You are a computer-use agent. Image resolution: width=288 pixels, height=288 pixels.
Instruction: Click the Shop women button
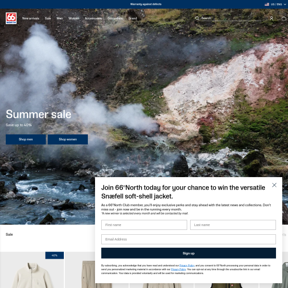tap(68, 139)
